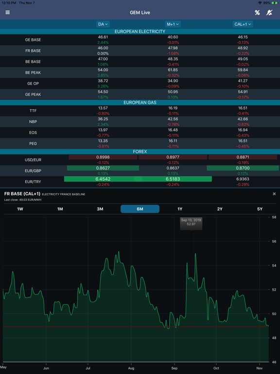Open the hamburger menu
The height and width of the screenshot is (374, 280).
[8, 12]
